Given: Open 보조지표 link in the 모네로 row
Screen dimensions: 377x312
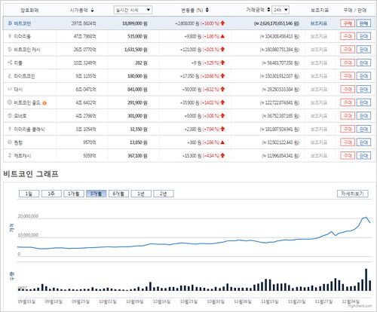Looking at the screenshot, I should (x=319, y=116).
